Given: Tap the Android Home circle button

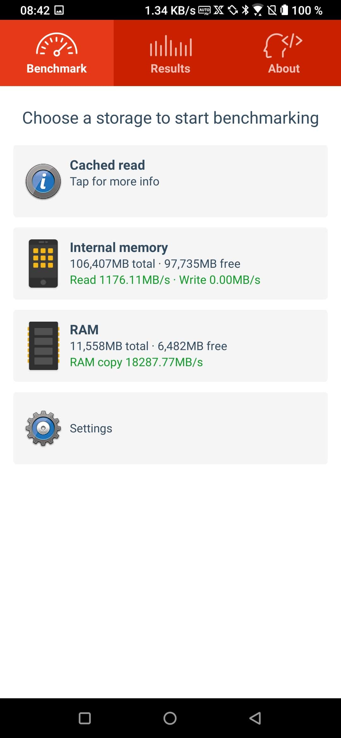Looking at the screenshot, I should (x=170, y=718).
